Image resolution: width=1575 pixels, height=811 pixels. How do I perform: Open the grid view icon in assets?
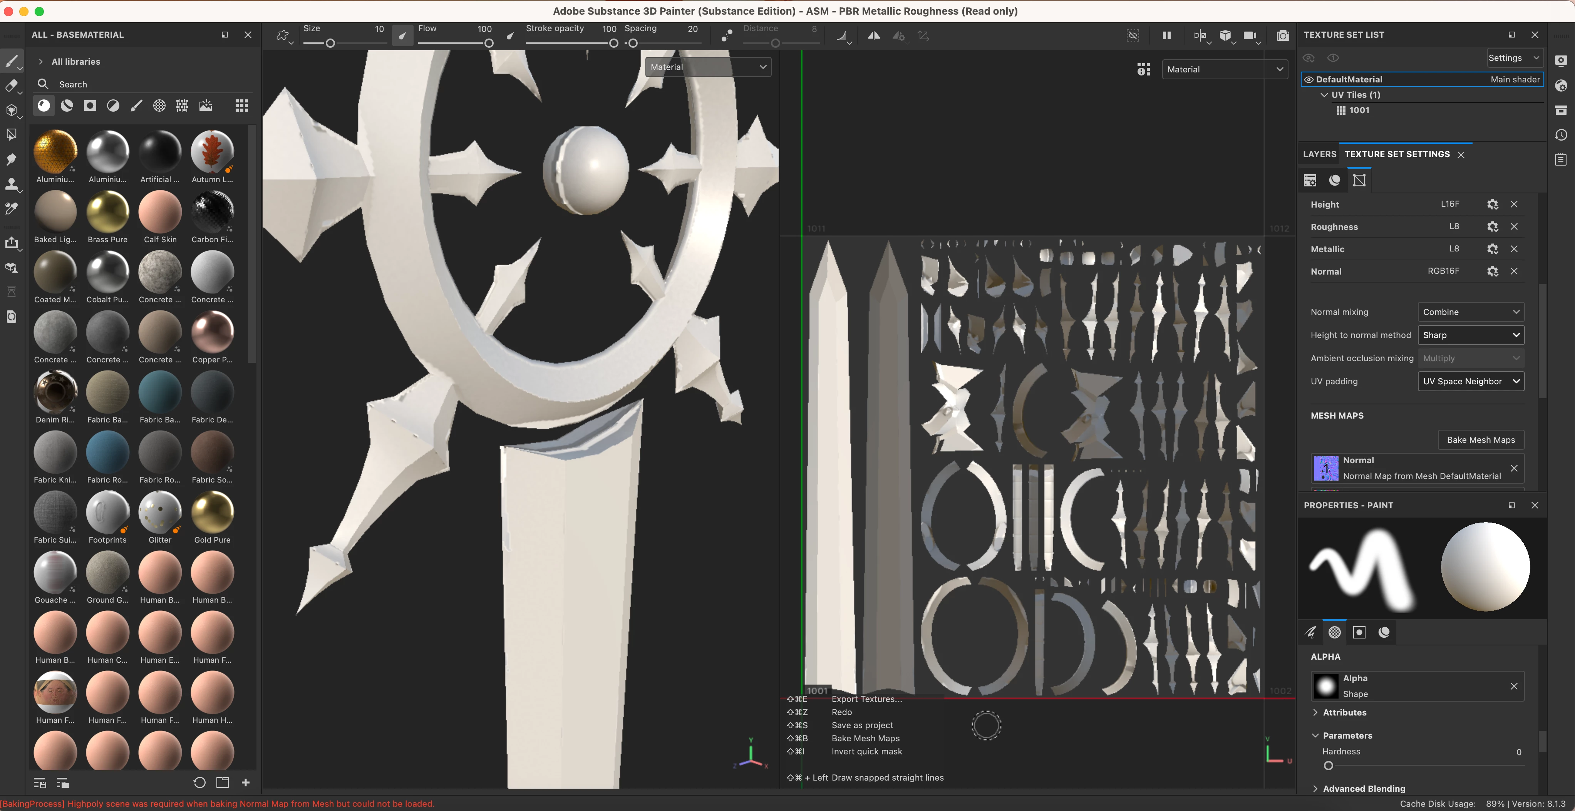coord(241,106)
